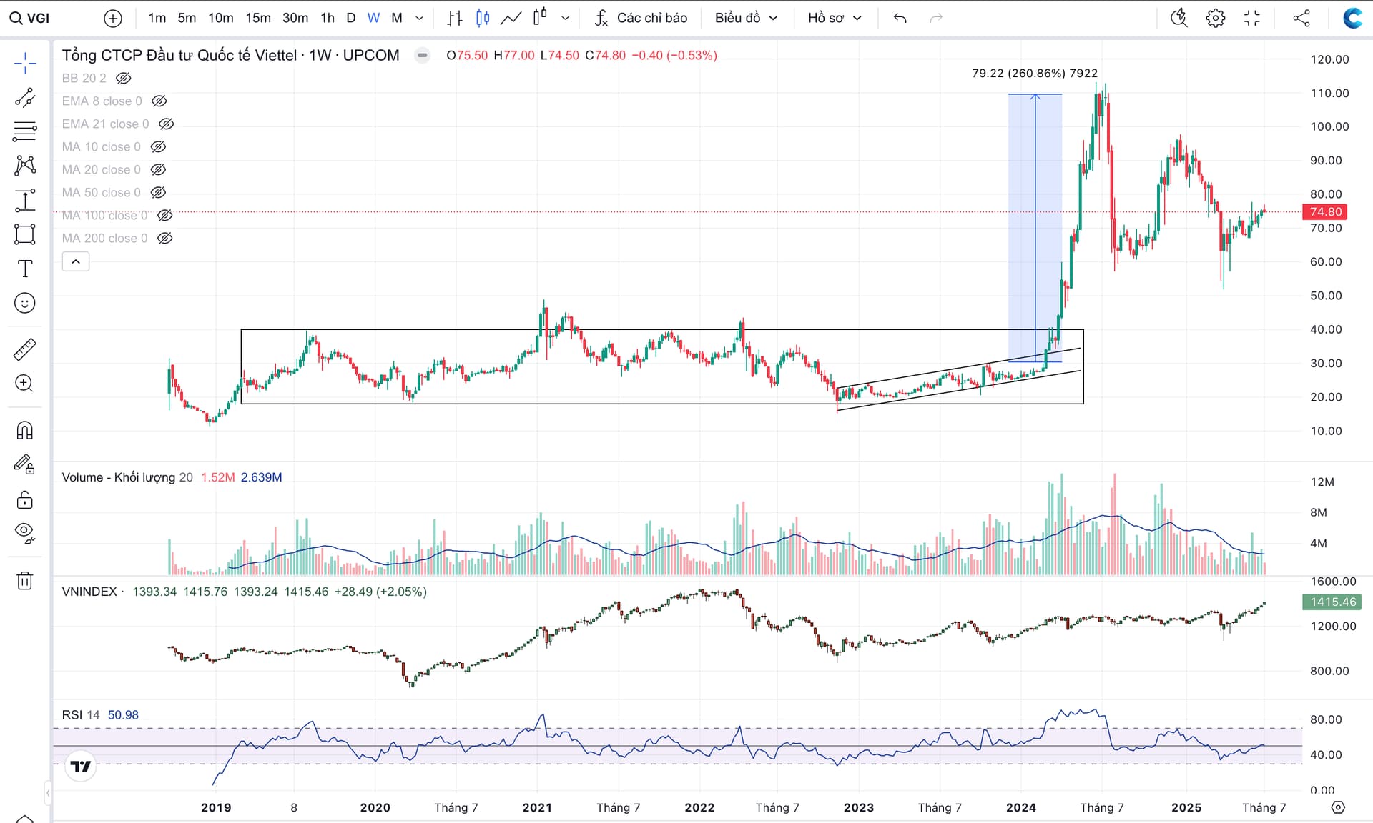The image size is (1373, 823).
Task: Collapse the indicator legend list
Action: (x=76, y=261)
